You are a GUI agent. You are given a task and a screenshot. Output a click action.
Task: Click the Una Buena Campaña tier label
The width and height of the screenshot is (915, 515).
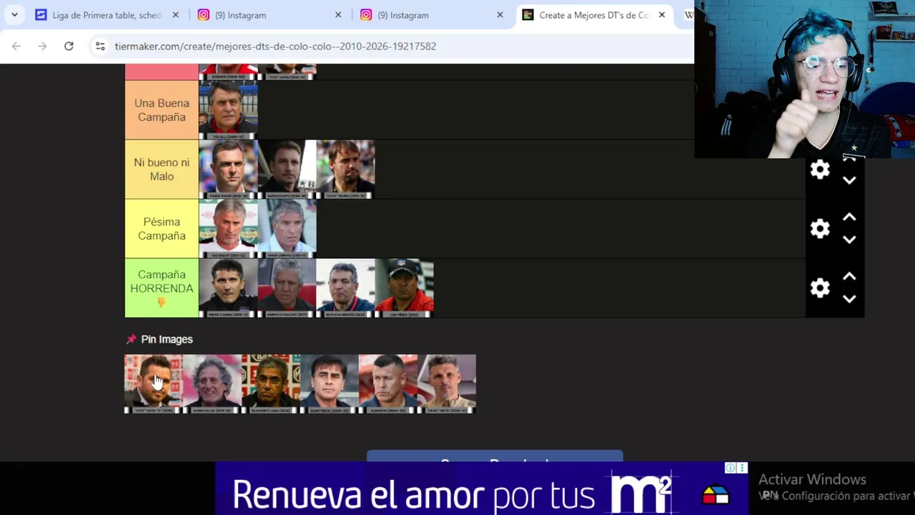click(162, 110)
